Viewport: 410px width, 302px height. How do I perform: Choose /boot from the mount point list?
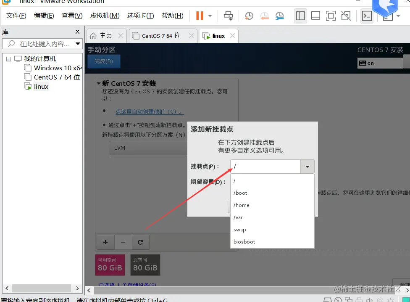pyautogui.click(x=272, y=193)
